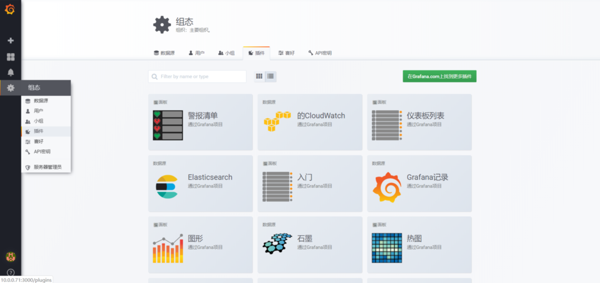600x283 pixels.
Task: Choose 小组 in the sidebar flyout menu
Action: tap(46, 121)
